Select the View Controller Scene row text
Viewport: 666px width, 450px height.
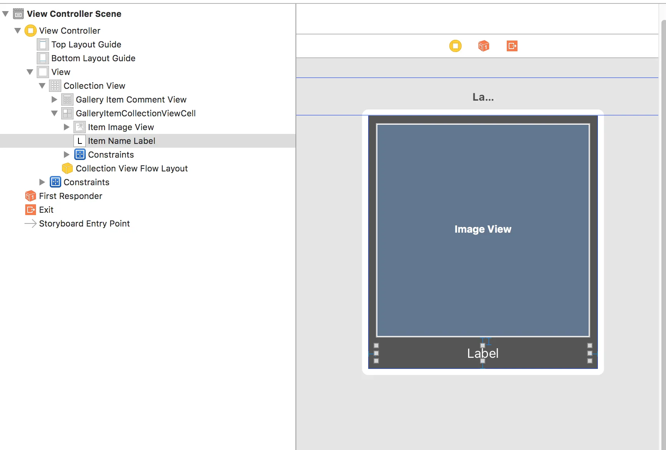point(74,14)
